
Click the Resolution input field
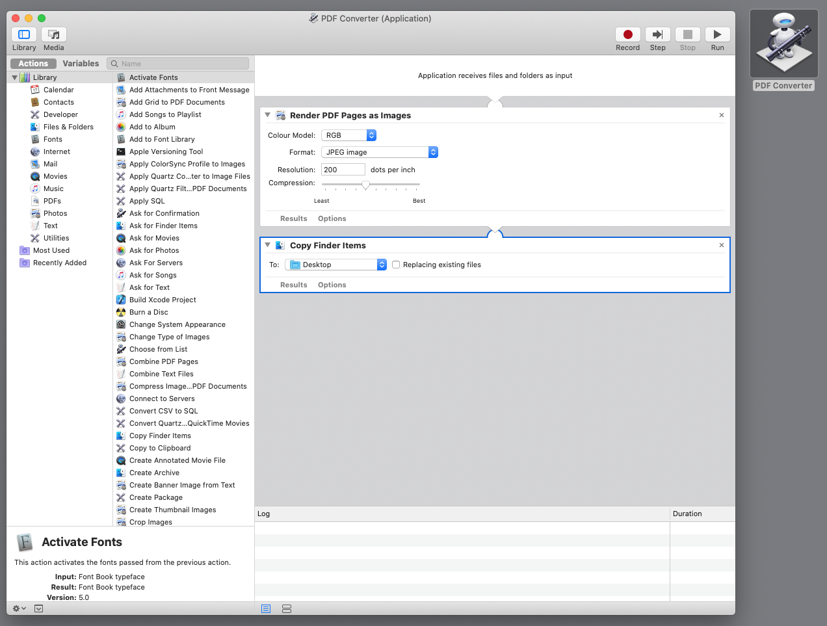pos(343,169)
